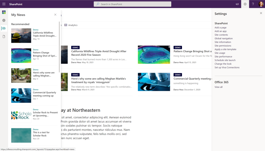The height and width of the screenshot is (151, 265).
Task: Open Site usage link
Action: pos(220,53)
